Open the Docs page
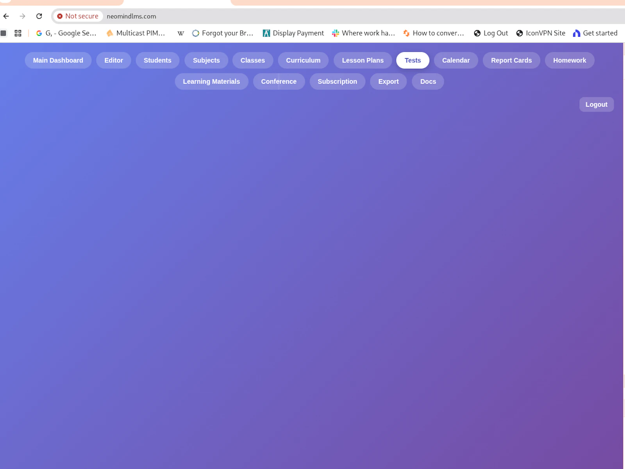 click(428, 82)
